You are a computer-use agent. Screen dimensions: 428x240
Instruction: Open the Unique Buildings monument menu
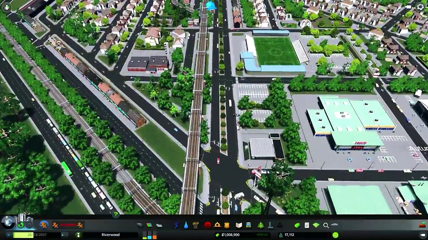(271, 225)
